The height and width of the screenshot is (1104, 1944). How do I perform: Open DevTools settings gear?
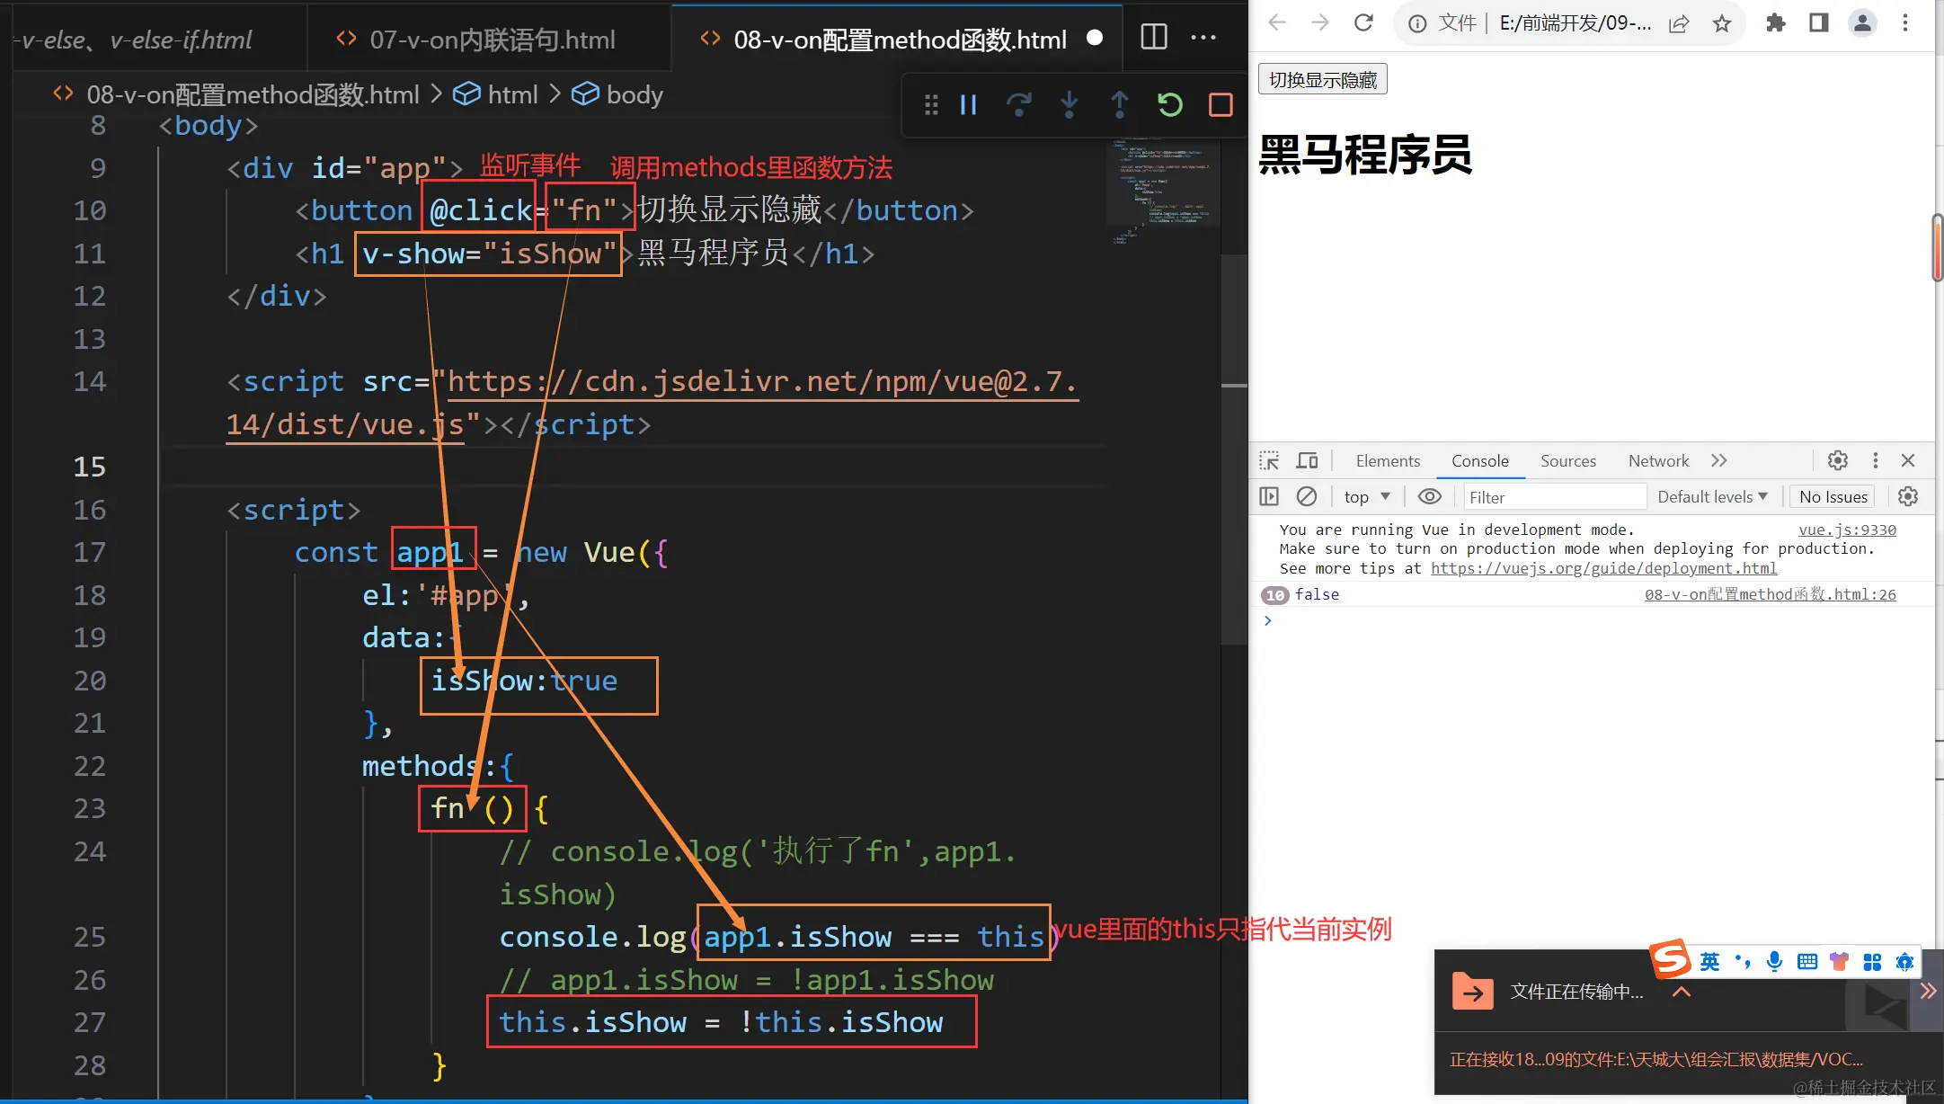[x=1837, y=460]
